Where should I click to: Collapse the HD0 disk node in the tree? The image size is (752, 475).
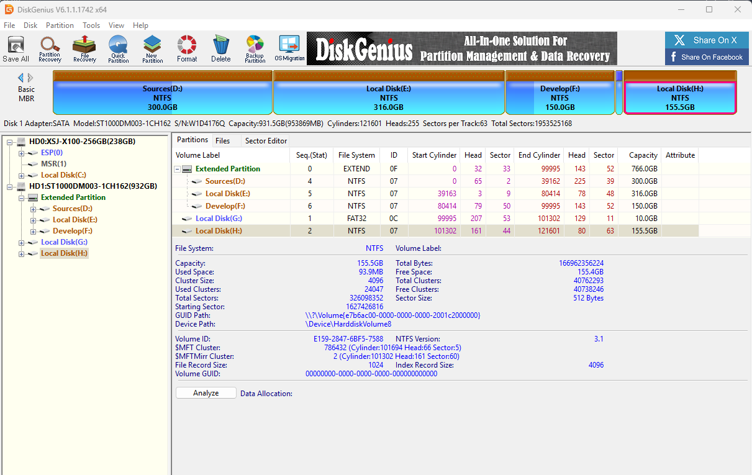10,142
